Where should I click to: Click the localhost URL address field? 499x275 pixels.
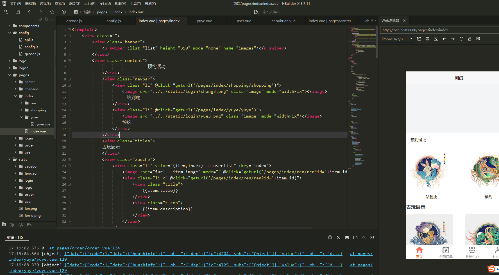coord(438,30)
